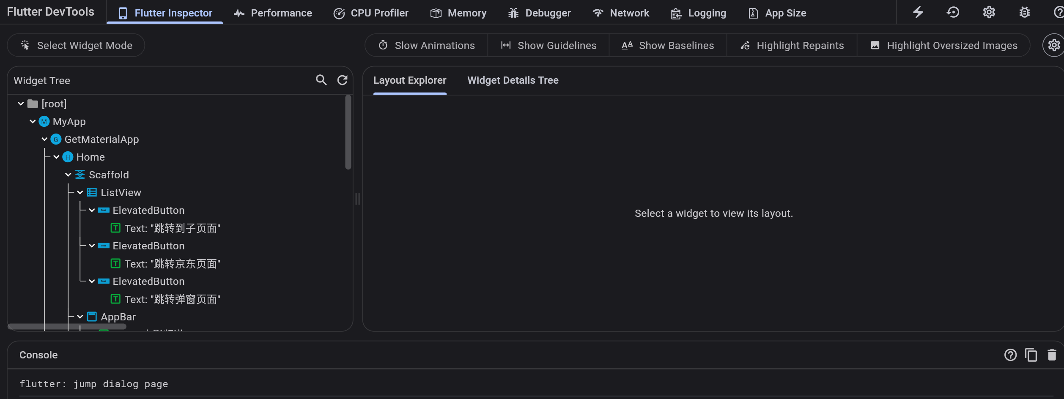Collapse ElevatedButton containing 跳转京东页面
The width and height of the screenshot is (1064, 399).
click(x=92, y=246)
